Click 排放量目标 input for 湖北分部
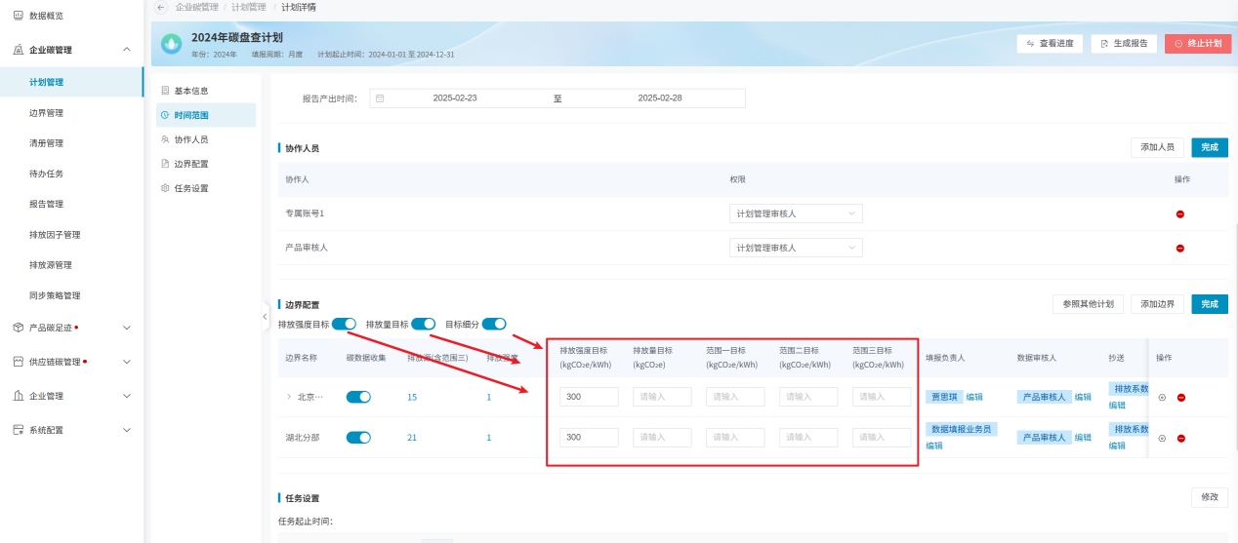 pyautogui.click(x=662, y=438)
